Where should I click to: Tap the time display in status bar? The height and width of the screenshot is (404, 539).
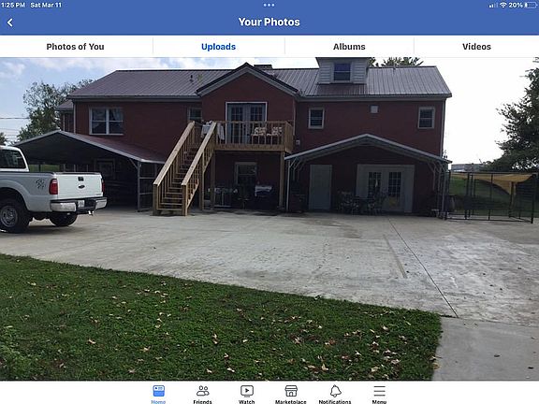coord(13,5)
